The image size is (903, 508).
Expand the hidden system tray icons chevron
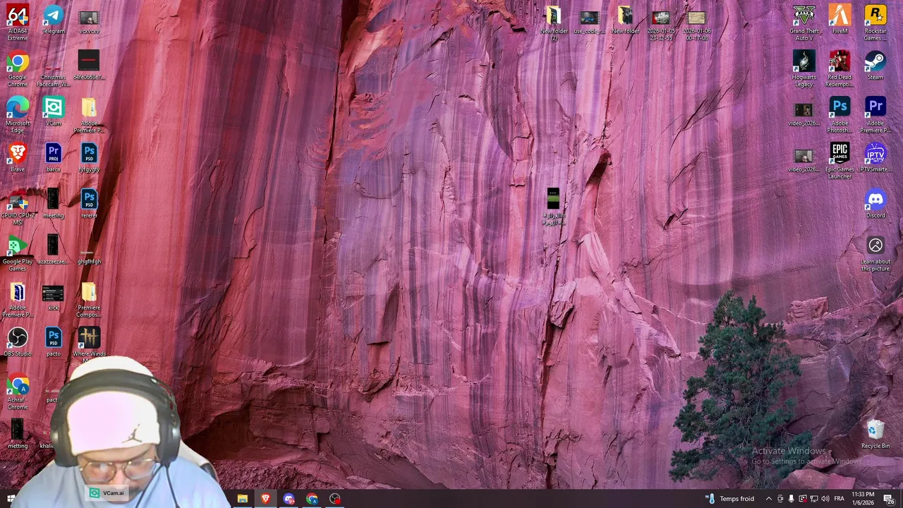(x=769, y=499)
